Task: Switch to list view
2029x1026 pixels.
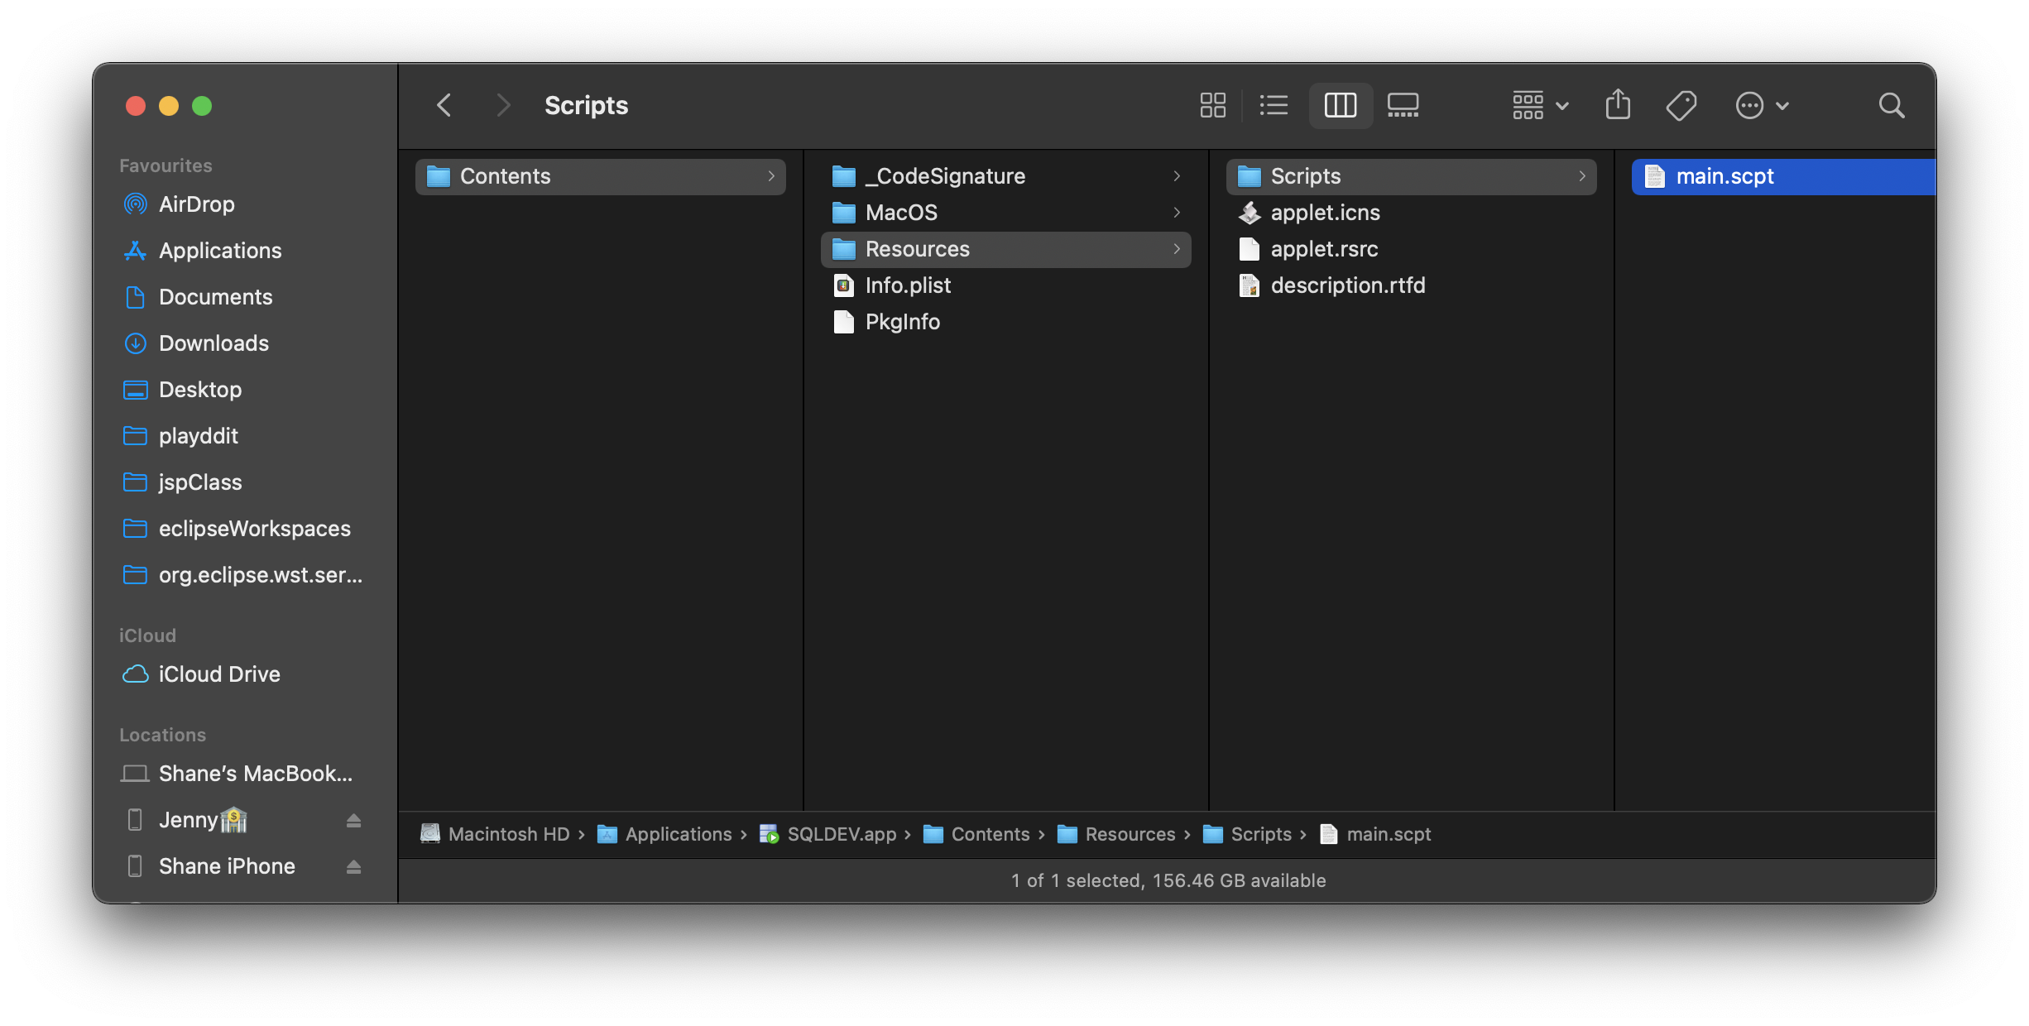Action: pyautogui.click(x=1274, y=105)
